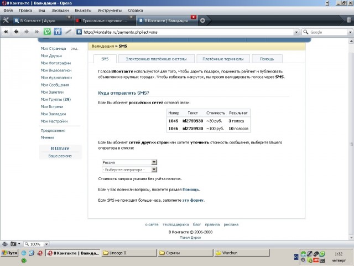Click the wand pencil toolbar icon

click(x=68, y=32)
